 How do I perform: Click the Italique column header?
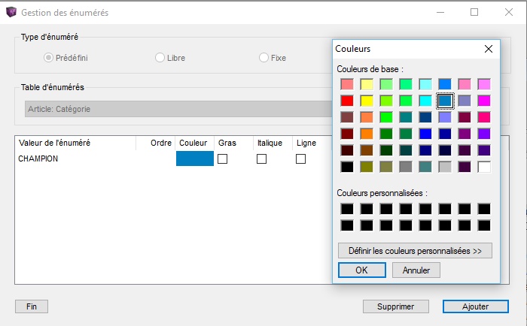tap(273, 143)
